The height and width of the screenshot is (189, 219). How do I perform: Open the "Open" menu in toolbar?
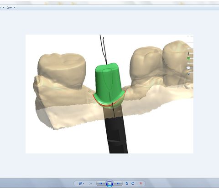[10, 7]
